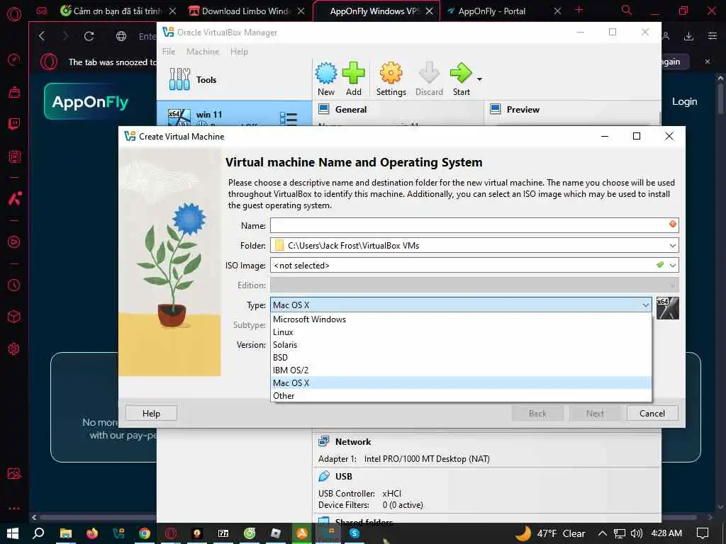
Task: Click the Name input field
Action: pyautogui.click(x=474, y=225)
